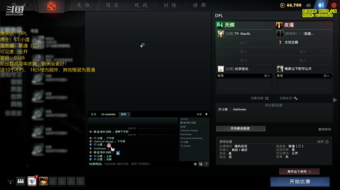
Task: Open room settings gear icon
Action: pos(327,142)
